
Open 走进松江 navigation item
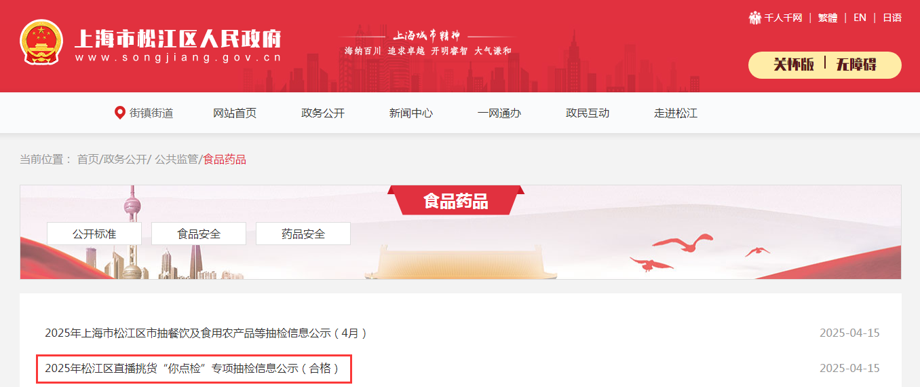coord(676,113)
